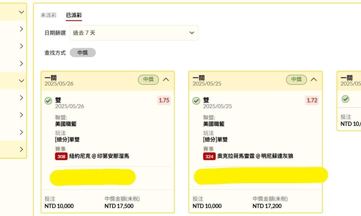Open the 過去 7 天 date filter dropdown
The height and width of the screenshot is (216, 361).
pos(134,33)
